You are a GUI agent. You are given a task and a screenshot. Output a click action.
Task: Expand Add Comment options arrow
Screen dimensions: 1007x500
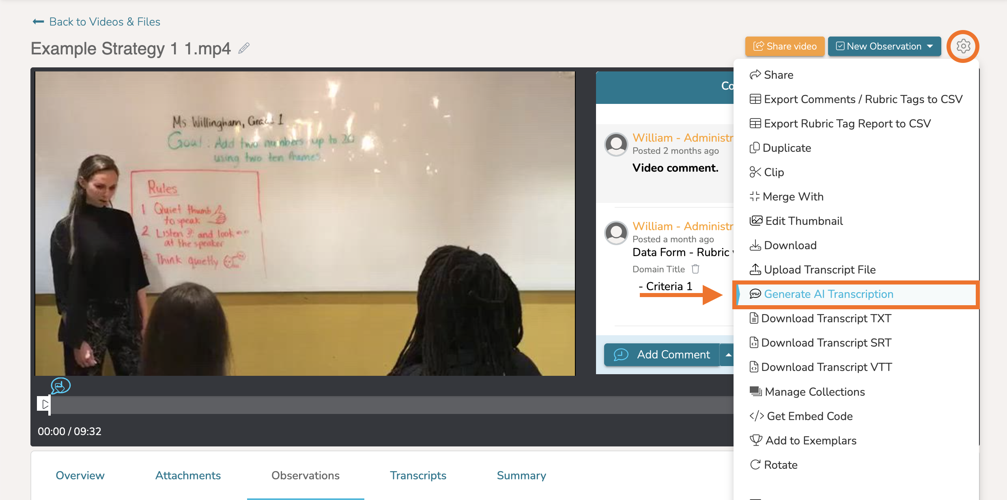[x=728, y=355]
